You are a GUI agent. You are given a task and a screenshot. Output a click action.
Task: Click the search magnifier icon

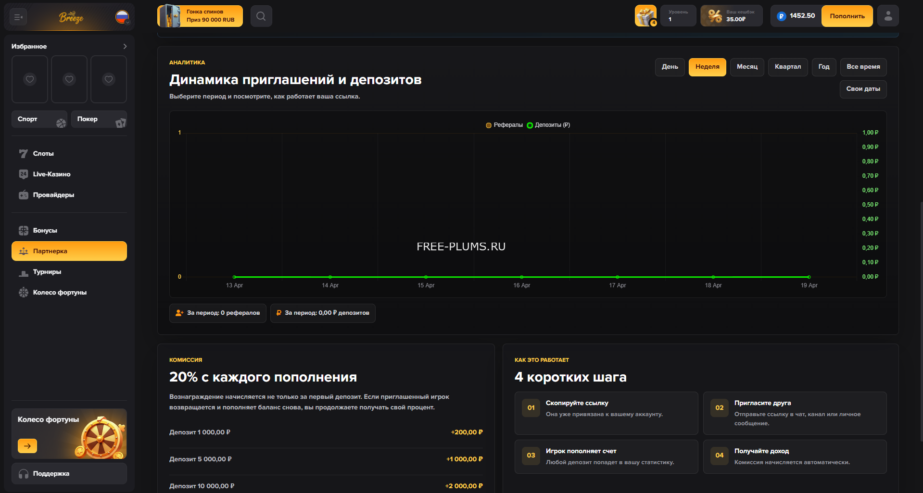point(261,16)
